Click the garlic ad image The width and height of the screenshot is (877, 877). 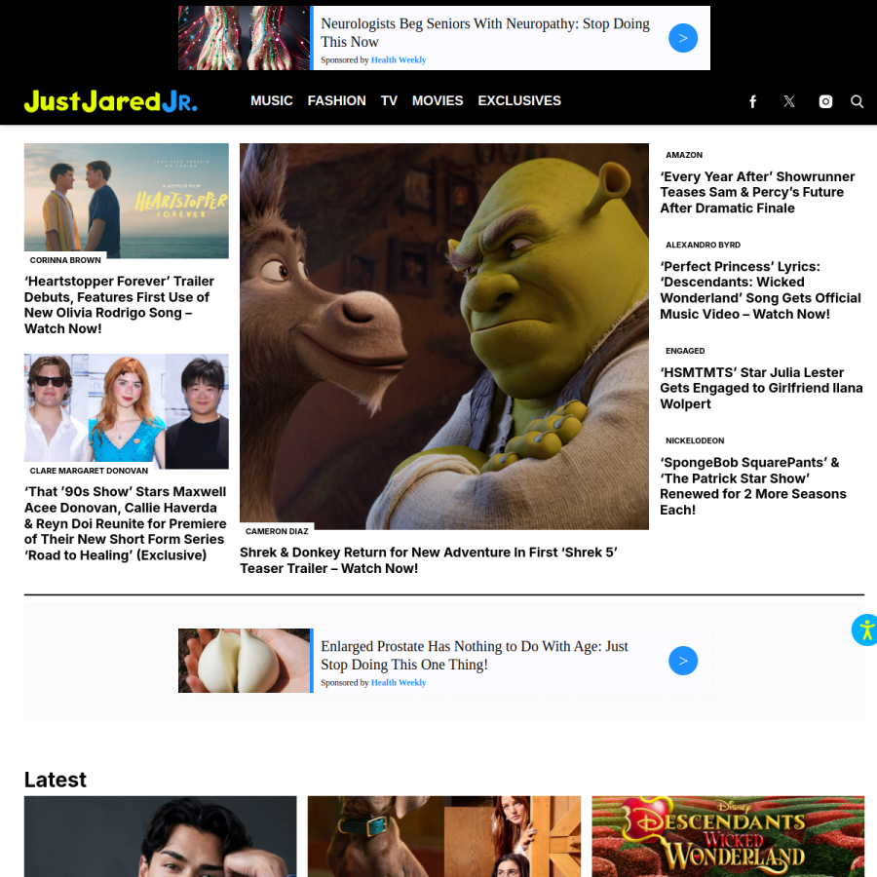click(244, 661)
